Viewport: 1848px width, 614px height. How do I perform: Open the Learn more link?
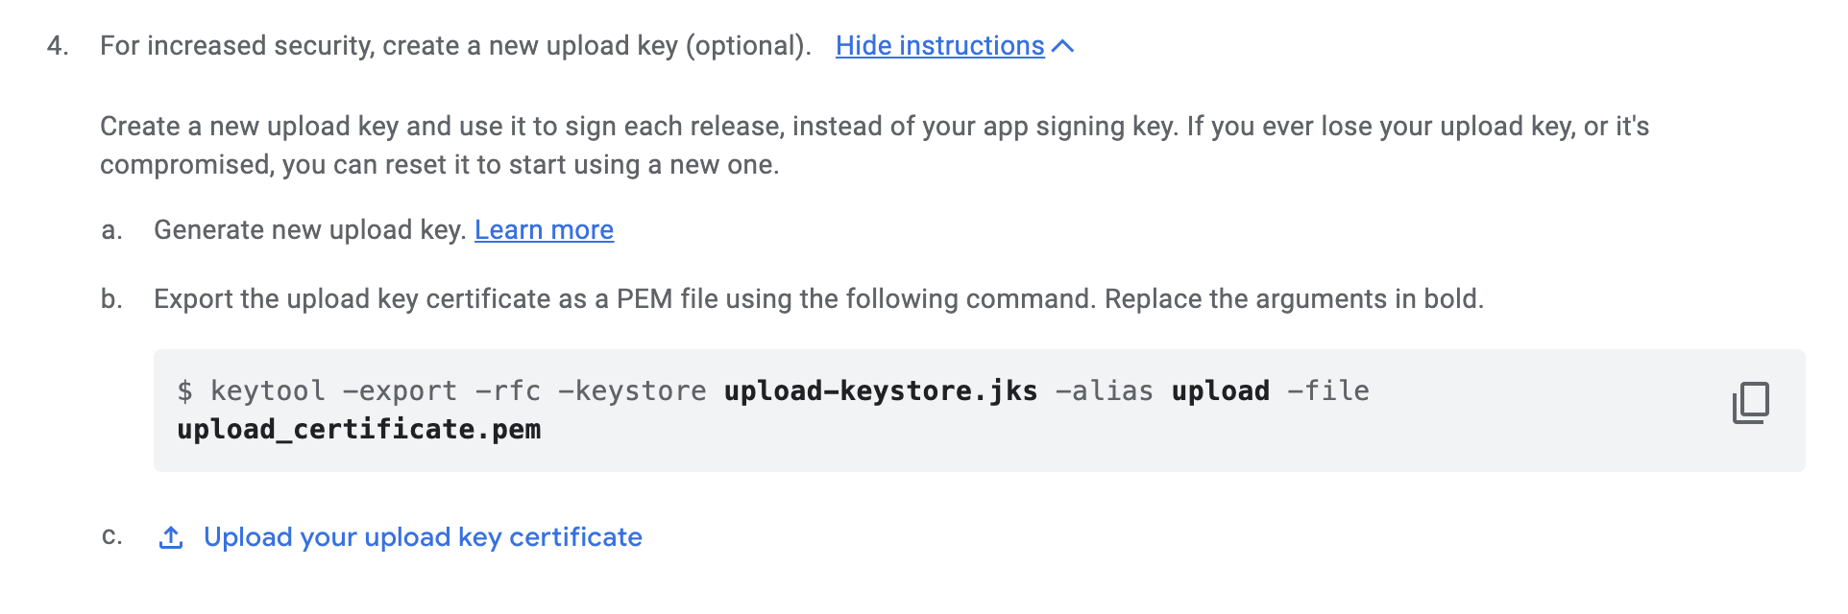point(544,230)
